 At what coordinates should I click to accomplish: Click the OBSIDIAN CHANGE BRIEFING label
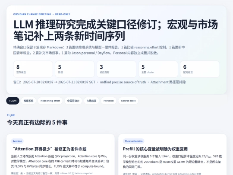[32, 14]
